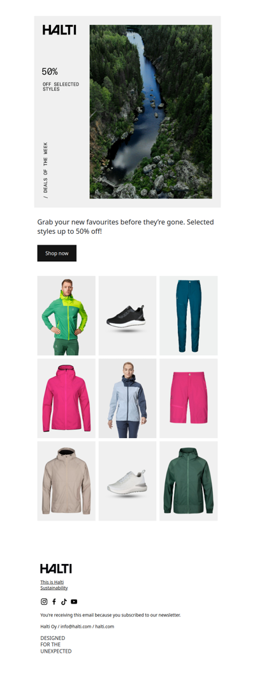Screen dimensions: 255x677
Task: Open the Sustainability link
Action: click(x=54, y=588)
